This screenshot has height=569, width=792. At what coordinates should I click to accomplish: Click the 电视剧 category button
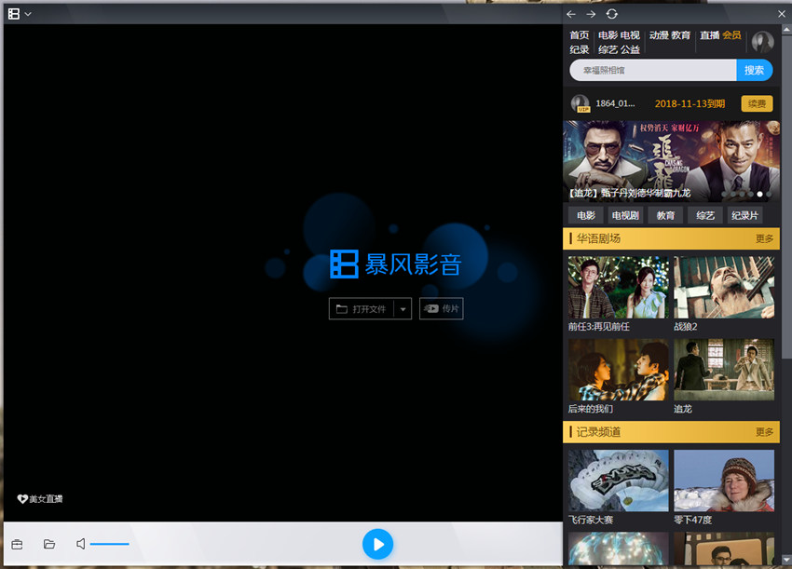[x=625, y=215]
